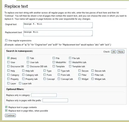The image size is (129, 122).
Task: Click the Replace only in category field
Action: pos(44,95)
